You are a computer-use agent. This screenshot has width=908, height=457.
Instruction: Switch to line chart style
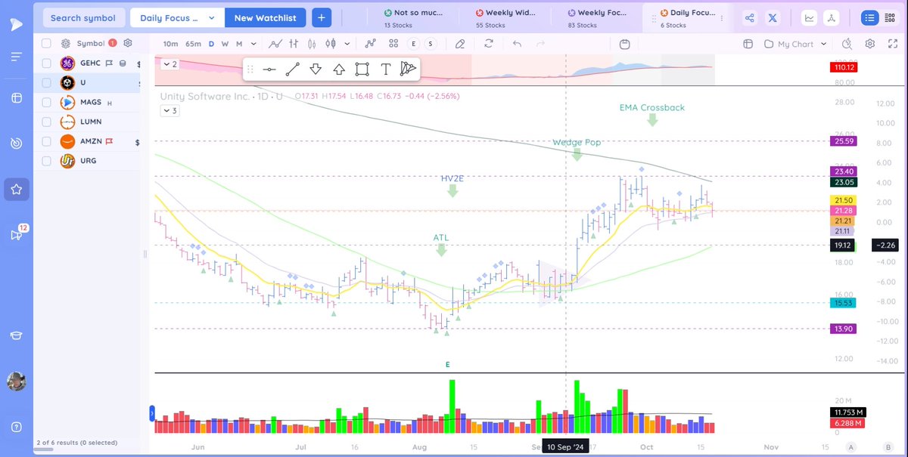point(277,44)
